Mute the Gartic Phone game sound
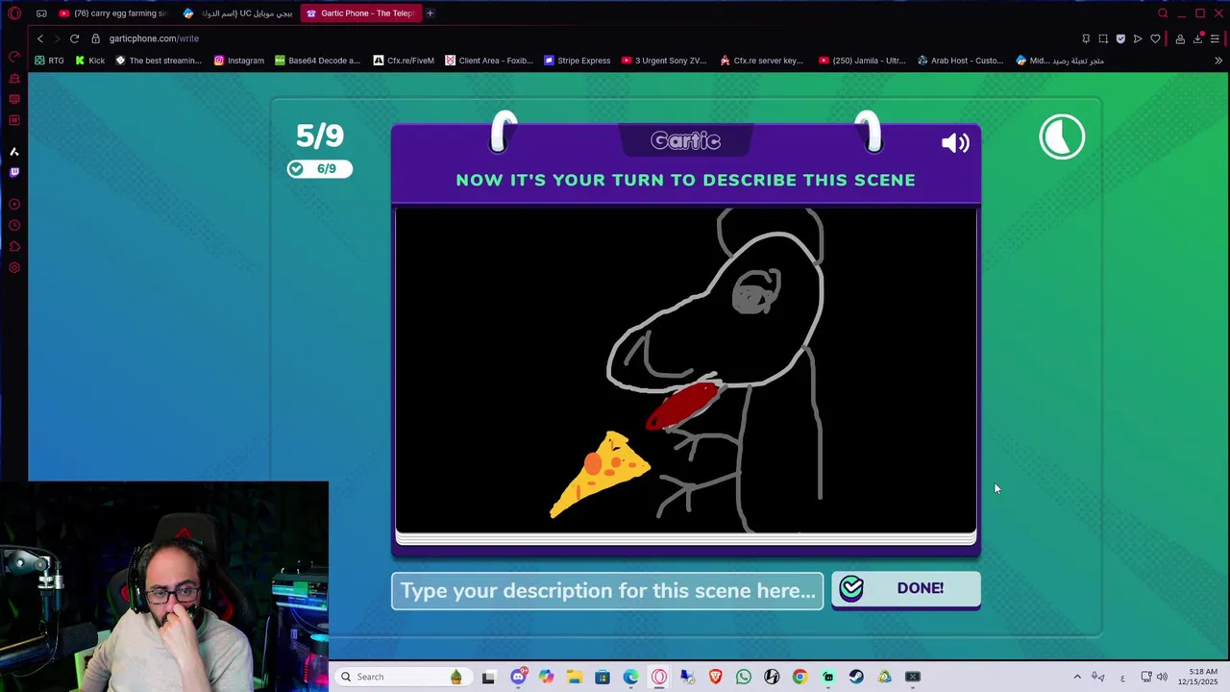Viewport: 1230px width, 692px height. click(955, 143)
